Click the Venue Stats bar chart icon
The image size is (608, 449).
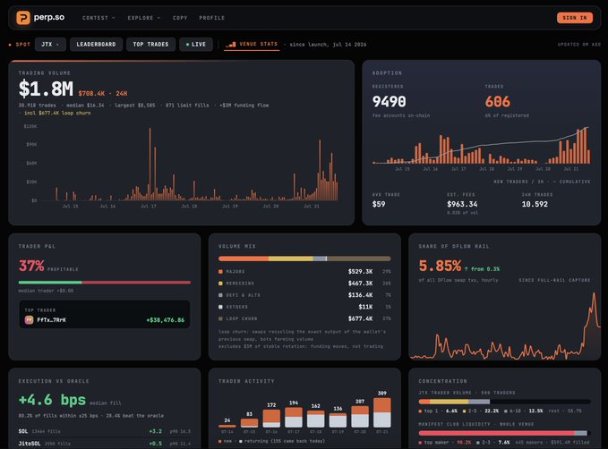click(x=231, y=45)
